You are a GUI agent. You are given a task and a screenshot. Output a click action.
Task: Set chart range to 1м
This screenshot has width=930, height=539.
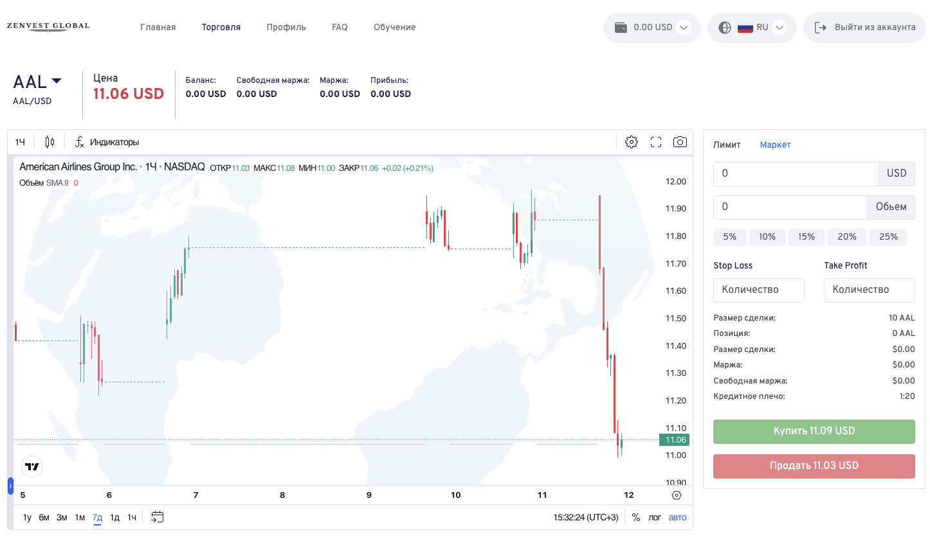click(x=80, y=517)
